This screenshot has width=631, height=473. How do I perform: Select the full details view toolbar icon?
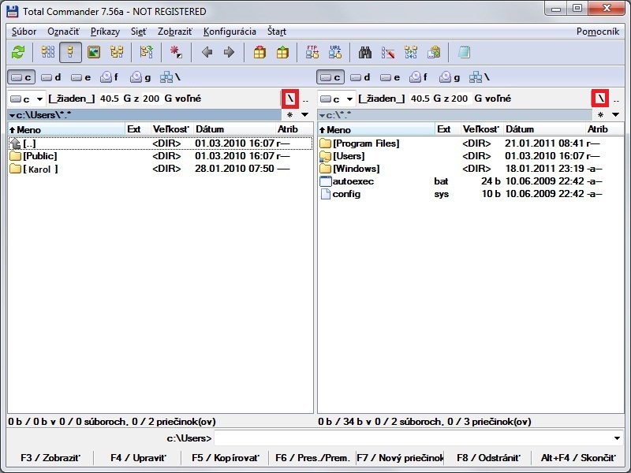pyautogui.click(x=70, y=52)
